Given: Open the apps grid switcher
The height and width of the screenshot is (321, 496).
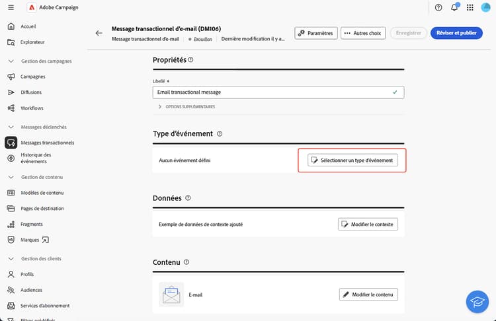Looking at the screenshot, I should point(470,7).
